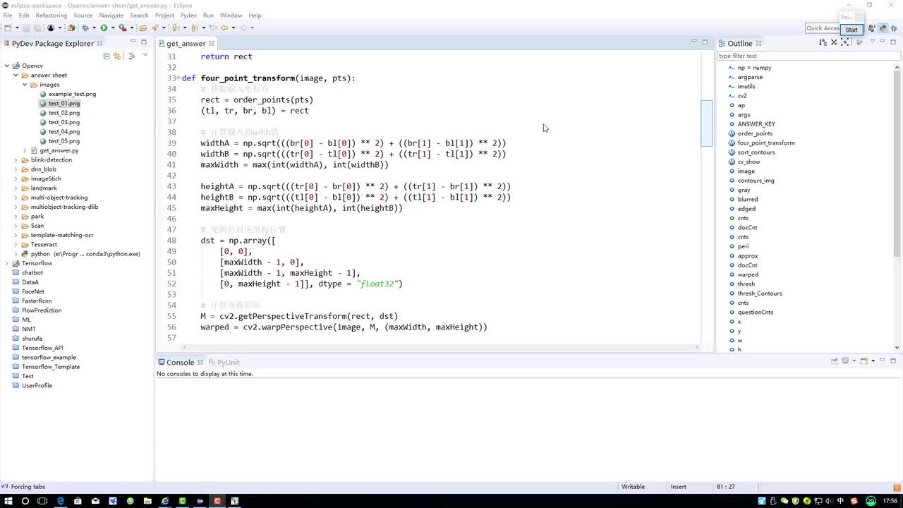Viewport: 903px width, 508px height.
Task: Expand the Tensorflow project node
Action: point(7,263)
